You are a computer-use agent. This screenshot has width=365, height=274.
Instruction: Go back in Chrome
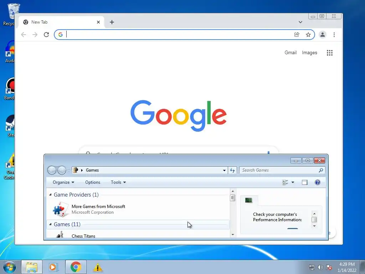click(x=24, y=35)
